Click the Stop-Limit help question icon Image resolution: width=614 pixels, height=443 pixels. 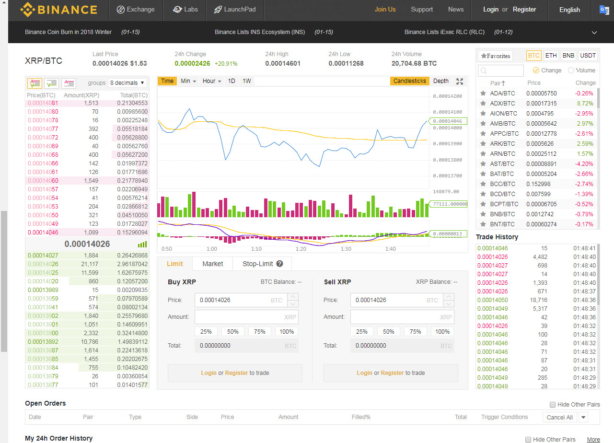[x=279, y=264]
